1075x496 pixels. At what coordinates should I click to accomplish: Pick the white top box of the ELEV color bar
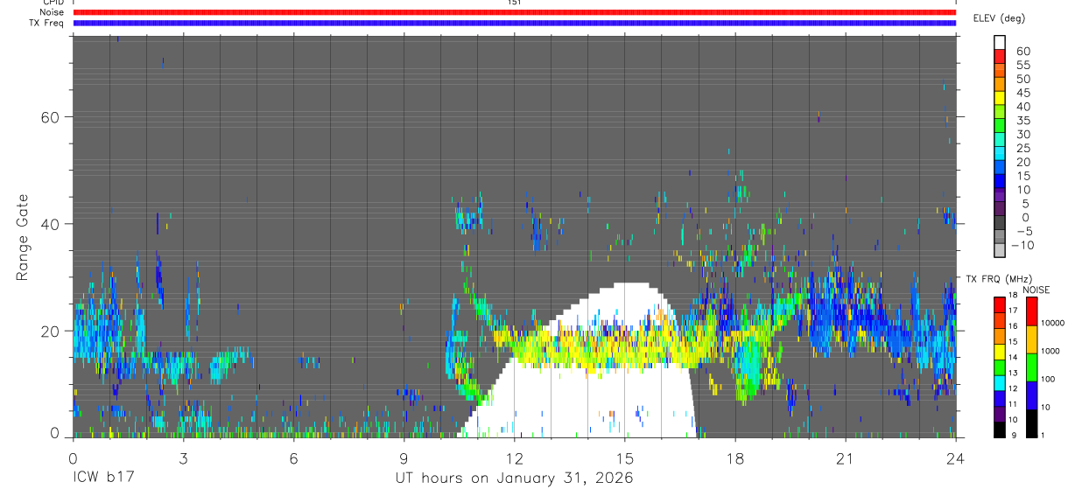pyautogui.click(x=1000, y=42)
